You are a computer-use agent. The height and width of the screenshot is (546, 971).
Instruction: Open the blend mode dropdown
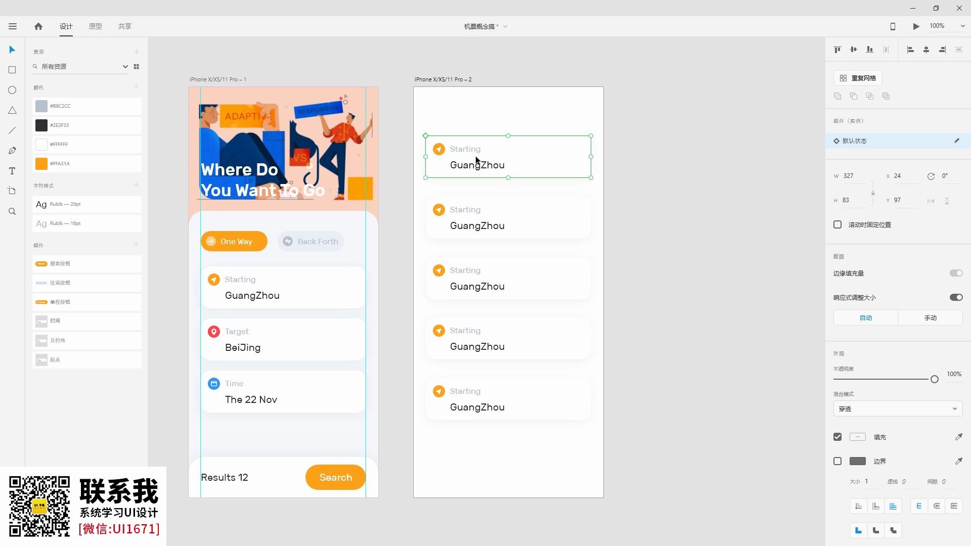897,408
